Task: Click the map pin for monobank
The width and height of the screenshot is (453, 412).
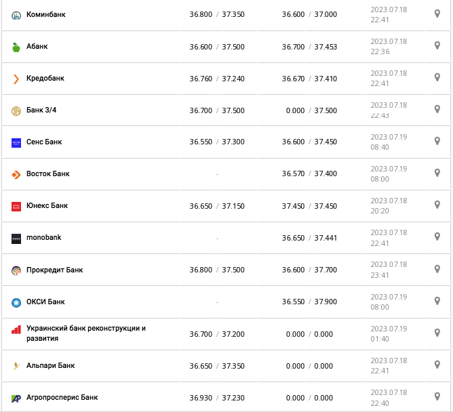Action: [x=437, y=237]
